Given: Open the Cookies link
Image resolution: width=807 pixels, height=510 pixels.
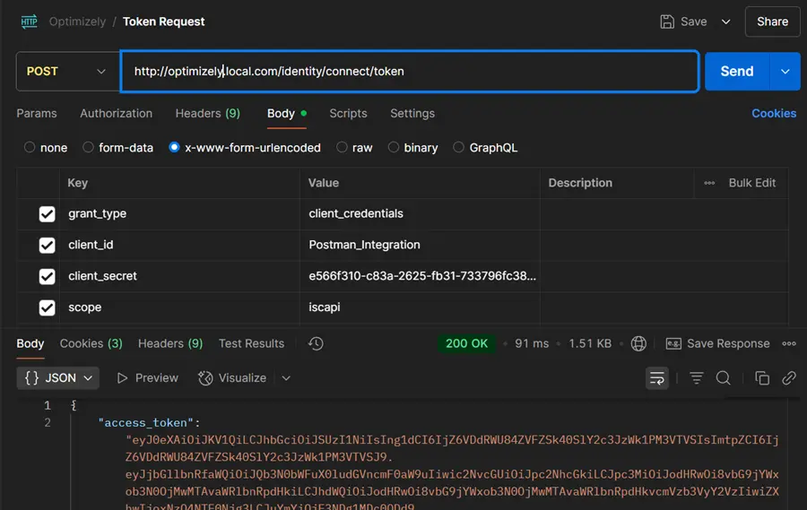Looking at the screenshot, I should tap(774, 113).
